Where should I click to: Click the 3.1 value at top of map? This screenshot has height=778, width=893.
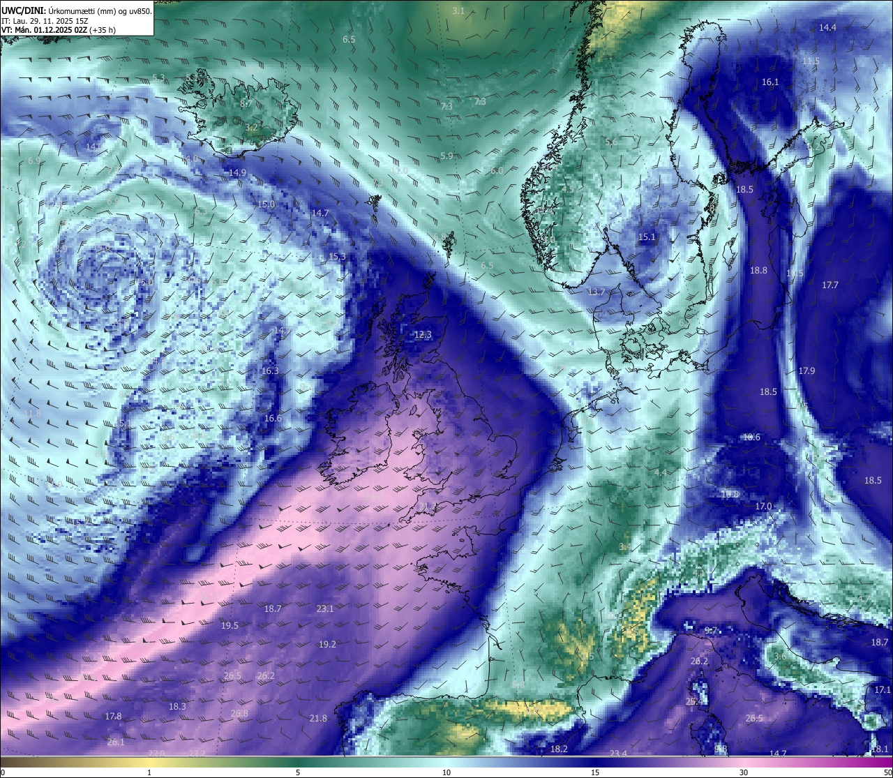coord(458,11)
